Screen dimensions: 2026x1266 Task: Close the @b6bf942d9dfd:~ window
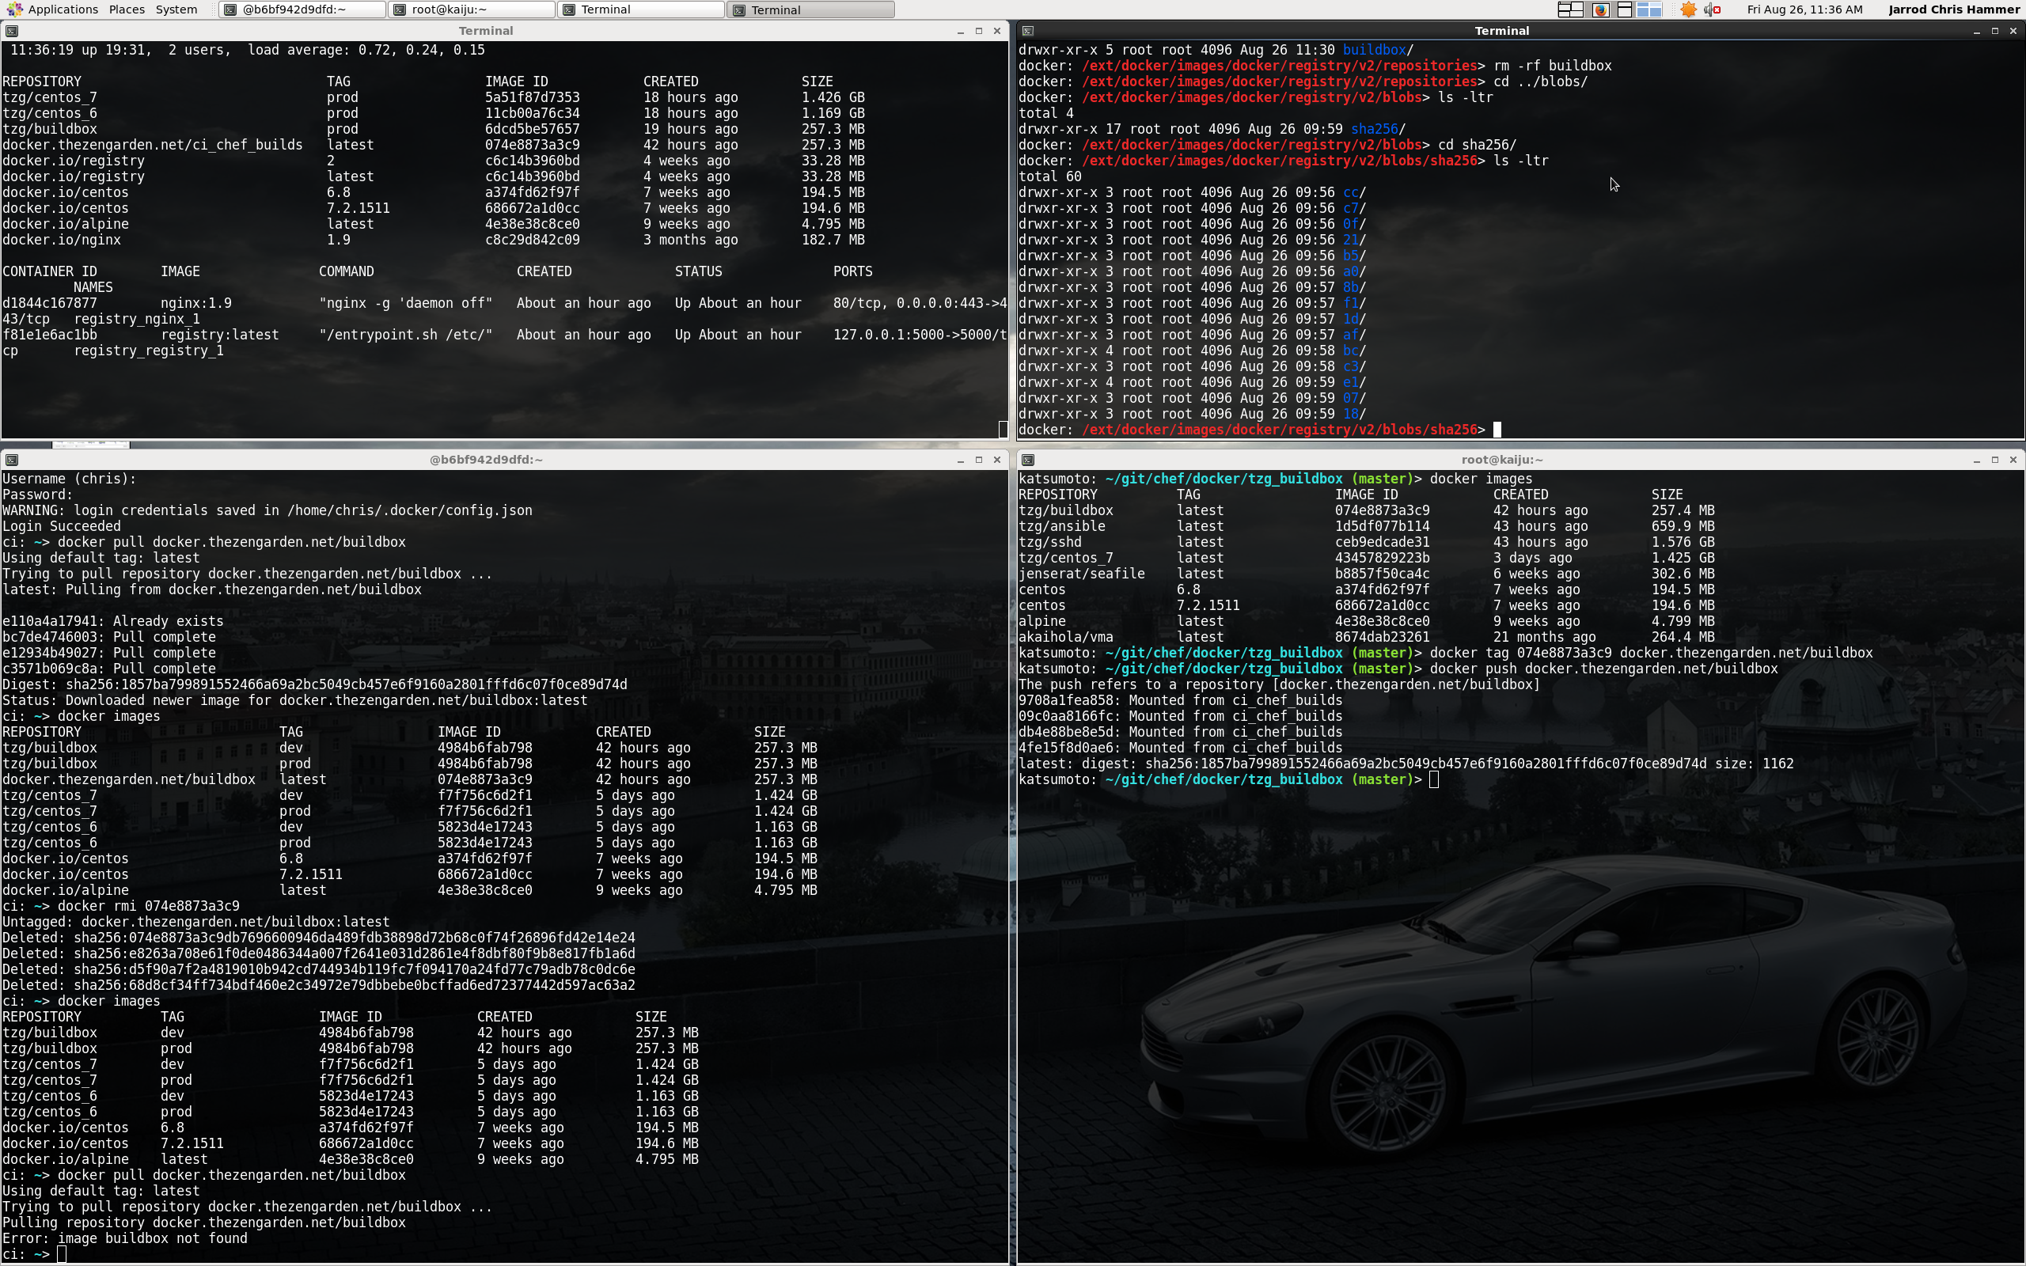pyautogui.click(x=997, y=460)
